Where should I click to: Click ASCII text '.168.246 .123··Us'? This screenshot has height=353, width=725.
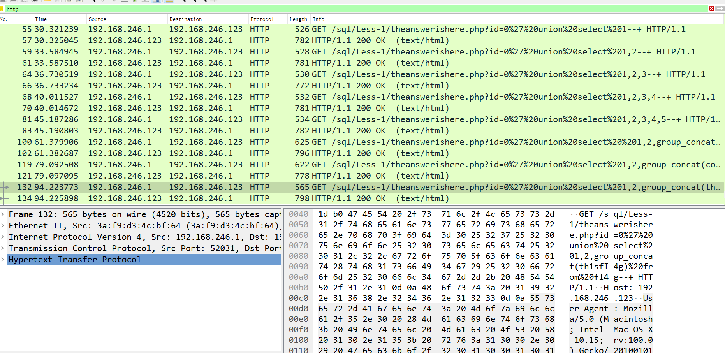point(611,298)
